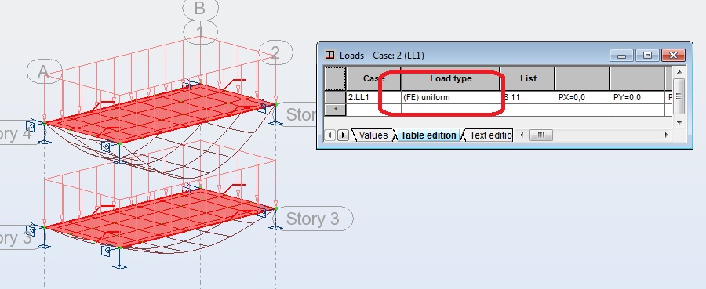
Task: Open the Text edition tab
Action: (489, 135)
